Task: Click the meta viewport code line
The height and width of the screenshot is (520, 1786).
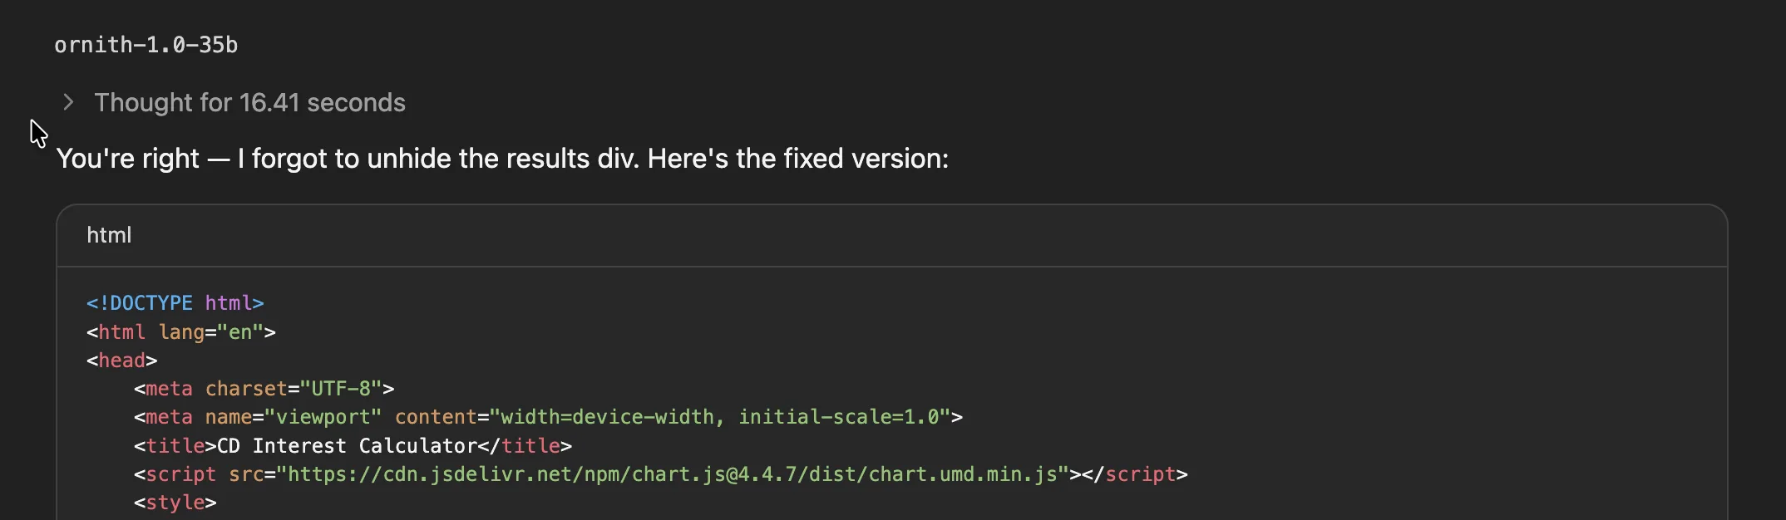Action: 548,417
